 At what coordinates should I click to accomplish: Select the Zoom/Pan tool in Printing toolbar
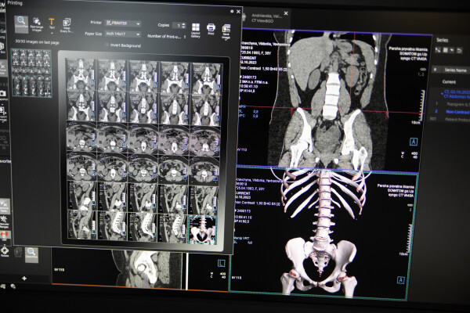[21, 23]
